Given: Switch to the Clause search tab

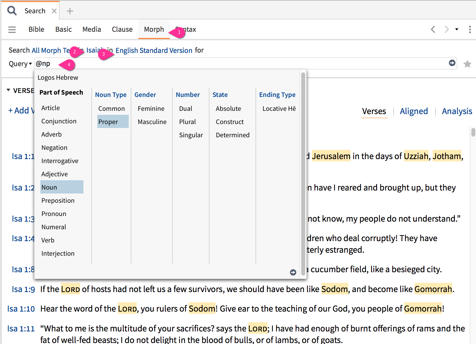Looking at the screenshot, I should point(122,29).
